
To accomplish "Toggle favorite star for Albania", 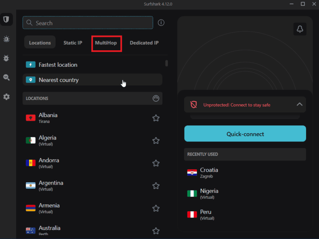I will pyautogui.click(x=156, y=118).
